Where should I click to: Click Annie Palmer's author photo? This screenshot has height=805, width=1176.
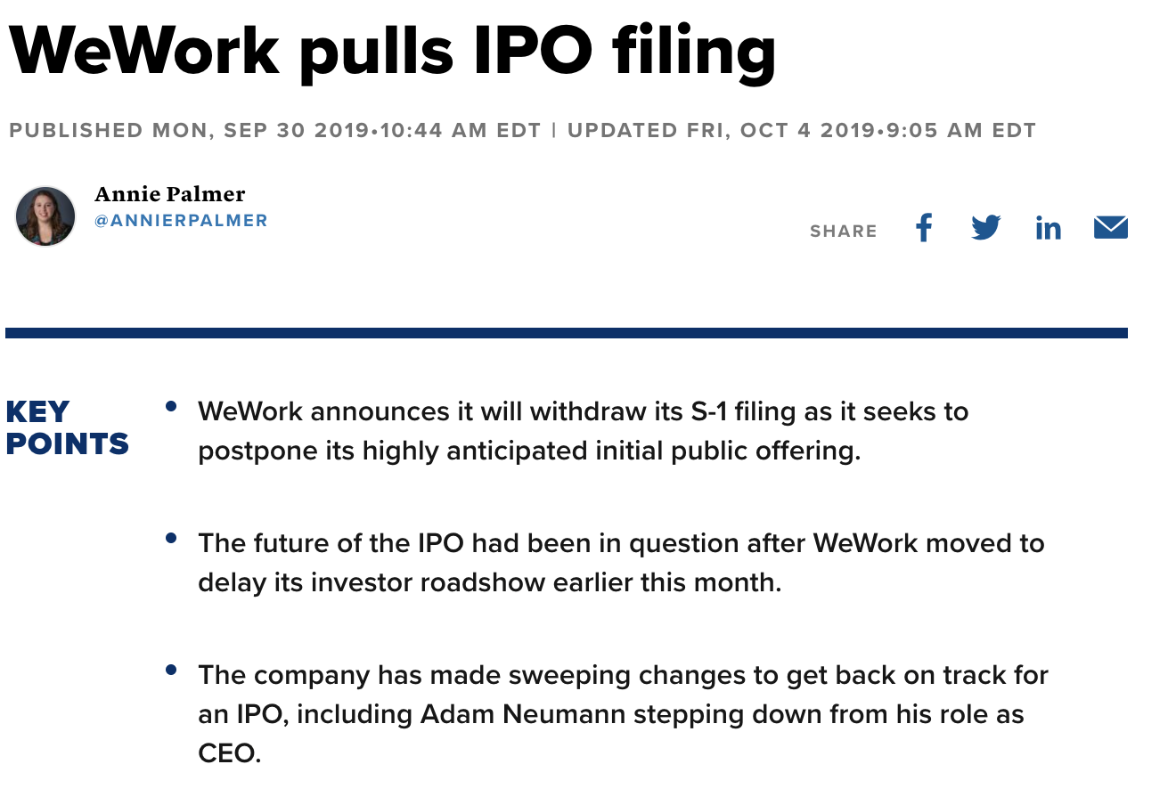pyautogui.click(x=45, y=216)
